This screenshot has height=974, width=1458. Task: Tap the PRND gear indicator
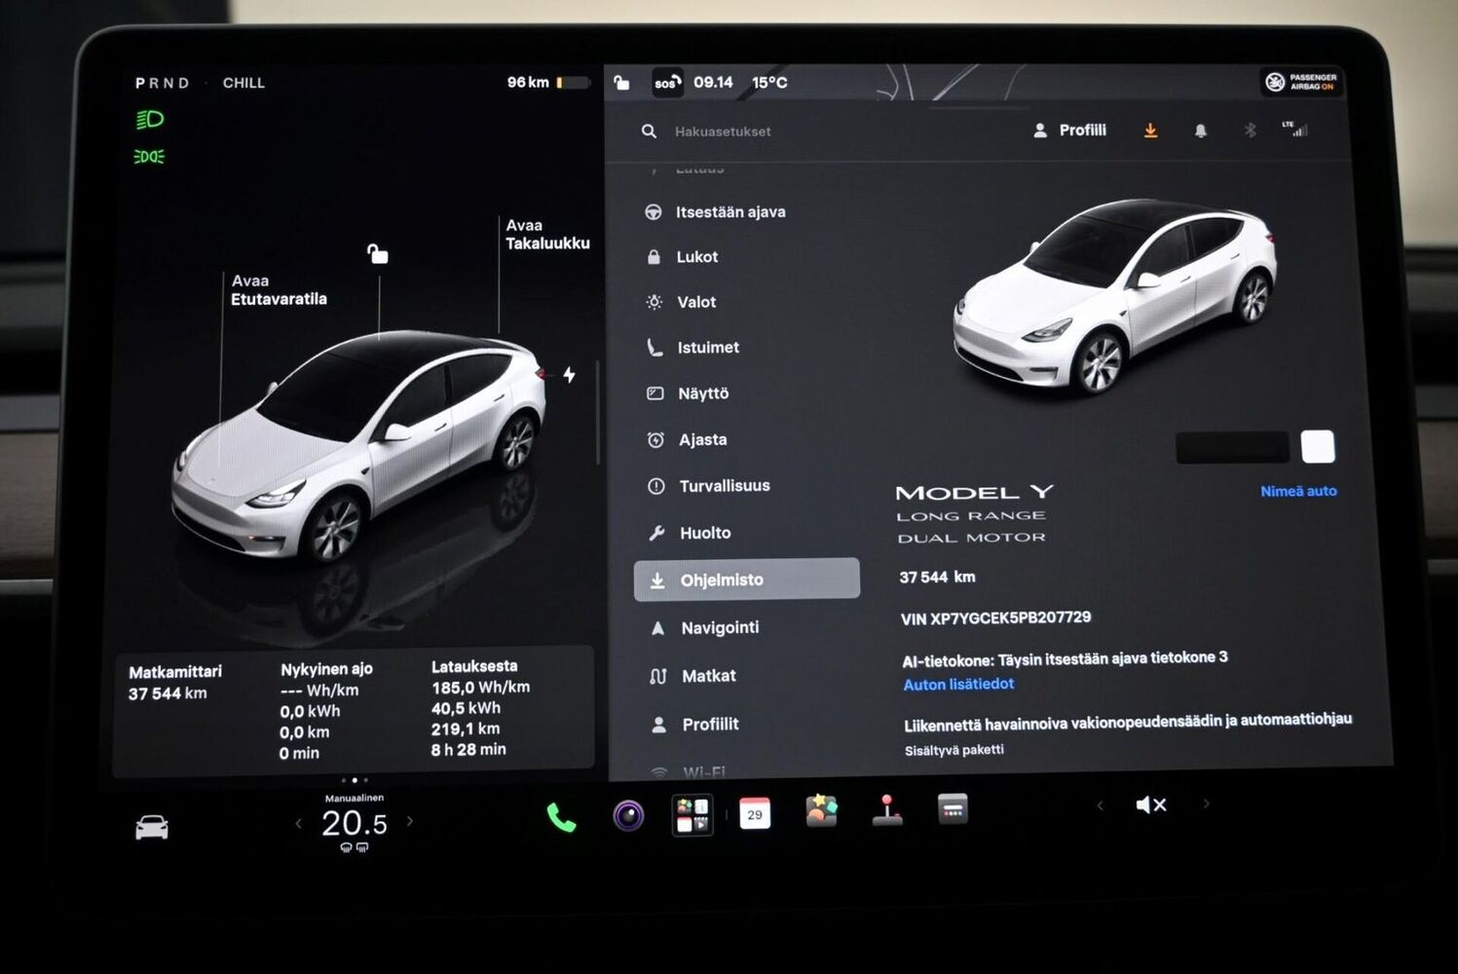point(162,83)
